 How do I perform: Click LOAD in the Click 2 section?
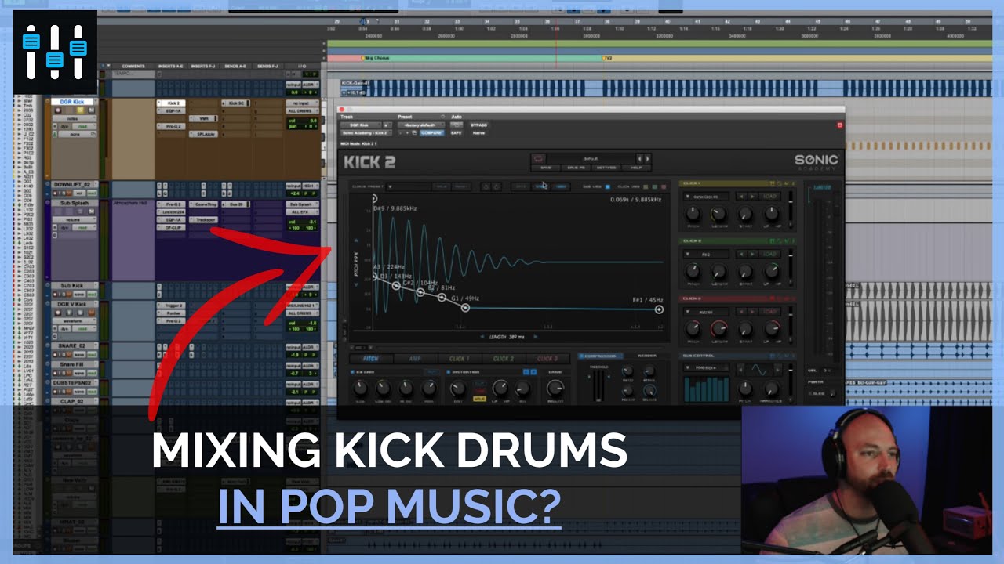point(769,255)
